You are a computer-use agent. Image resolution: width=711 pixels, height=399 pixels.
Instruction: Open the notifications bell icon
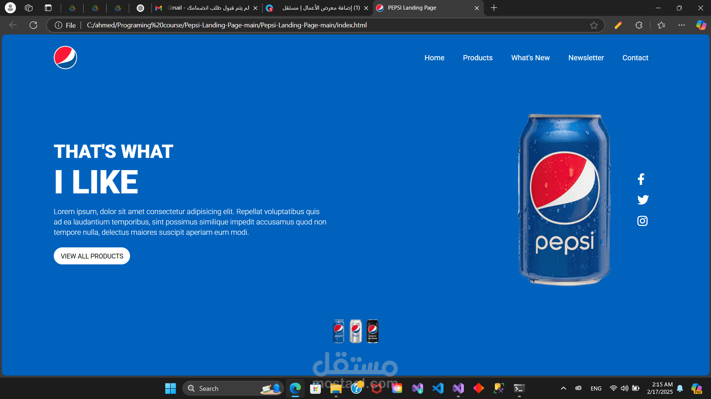click(680, 388)
